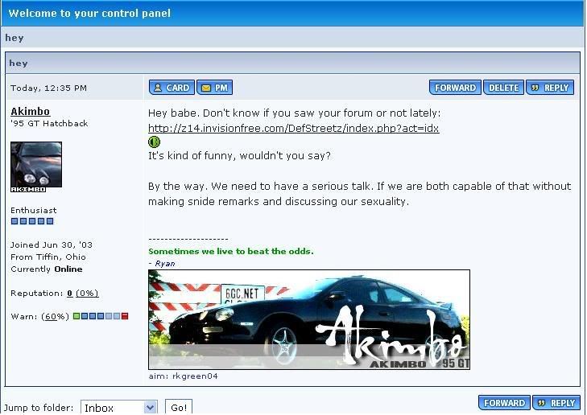
Task: Click the 'Today, 12:35 PM' timestamp
Action: (x=48, y=88)
